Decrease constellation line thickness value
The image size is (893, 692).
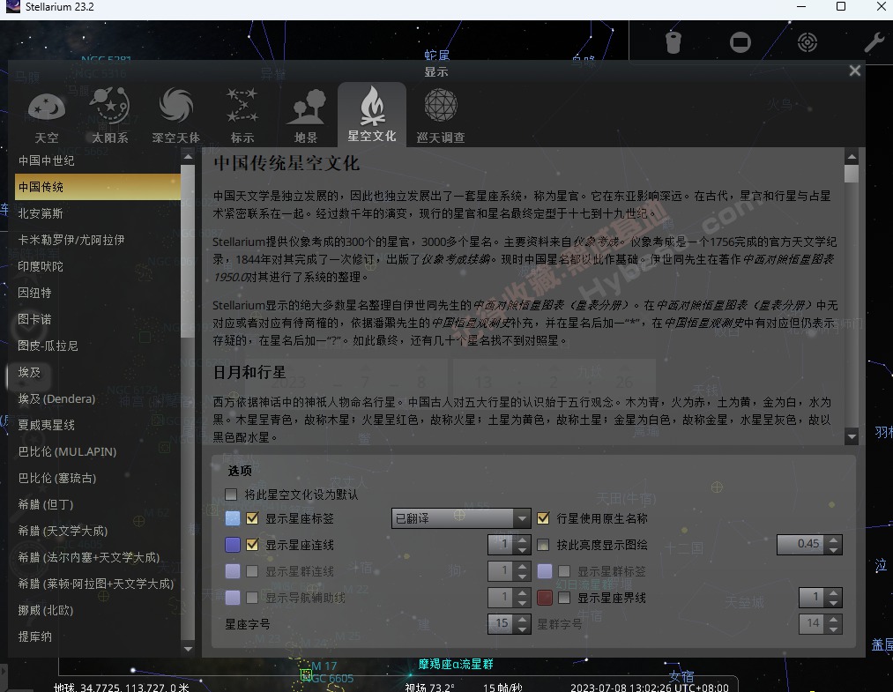click(x=522, y=550)
